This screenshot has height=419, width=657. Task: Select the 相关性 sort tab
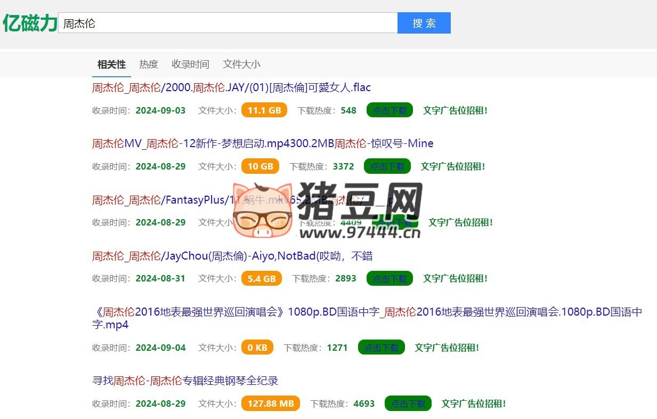(111, 64)
